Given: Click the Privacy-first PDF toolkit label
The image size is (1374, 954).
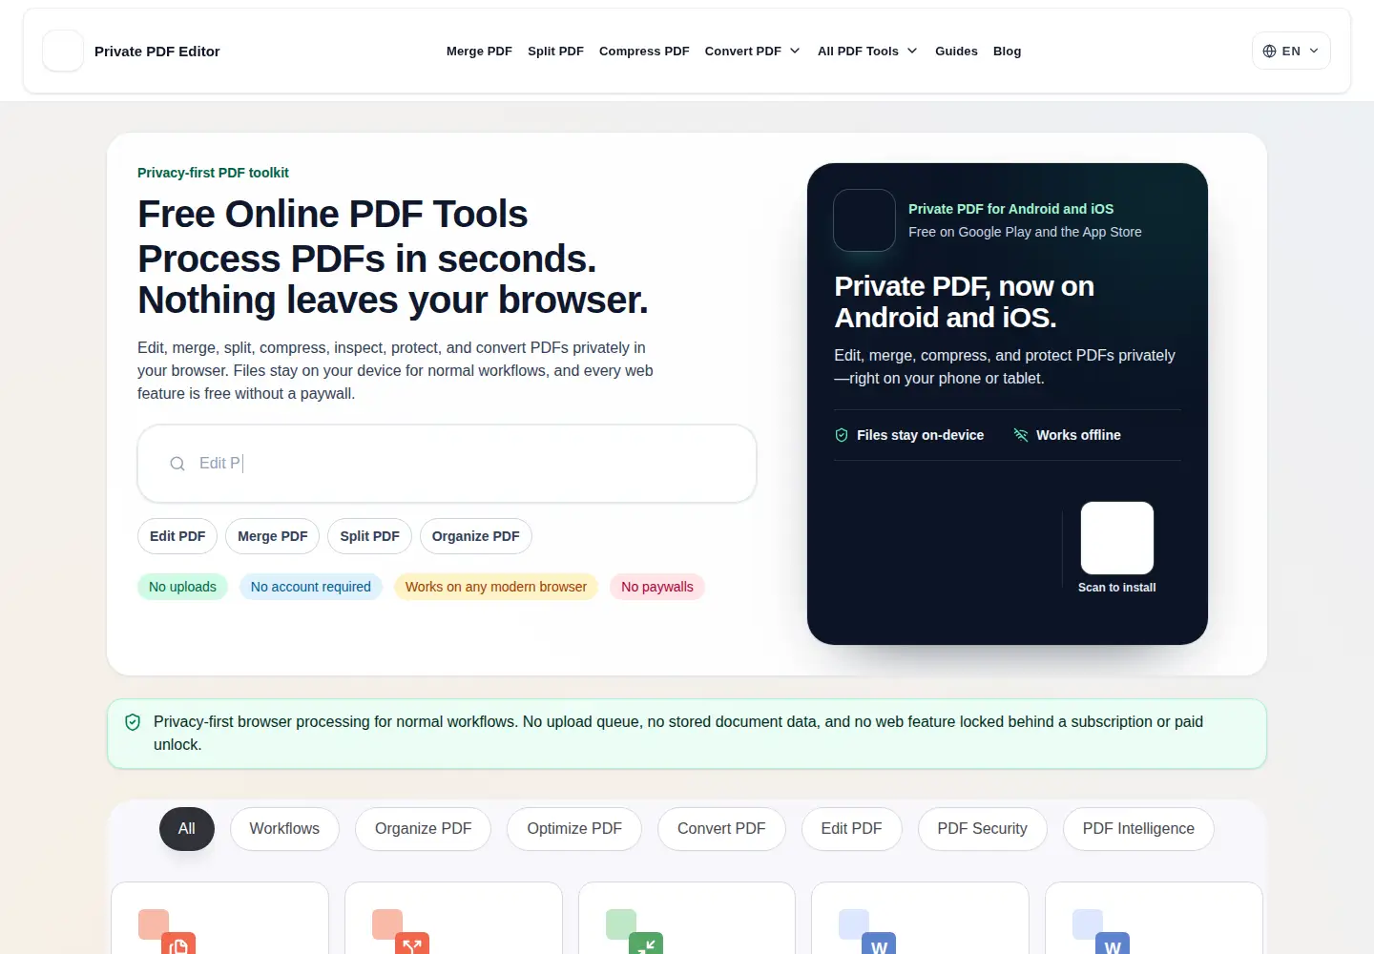Looking at the screenshot, I should (x=213, y=173).
